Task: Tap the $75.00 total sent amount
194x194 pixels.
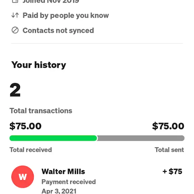Action: pos(168,126)
